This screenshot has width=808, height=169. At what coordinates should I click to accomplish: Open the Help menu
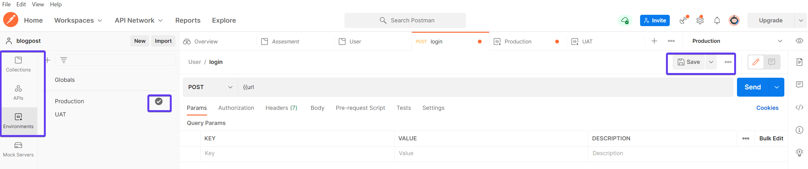(56, 4)
